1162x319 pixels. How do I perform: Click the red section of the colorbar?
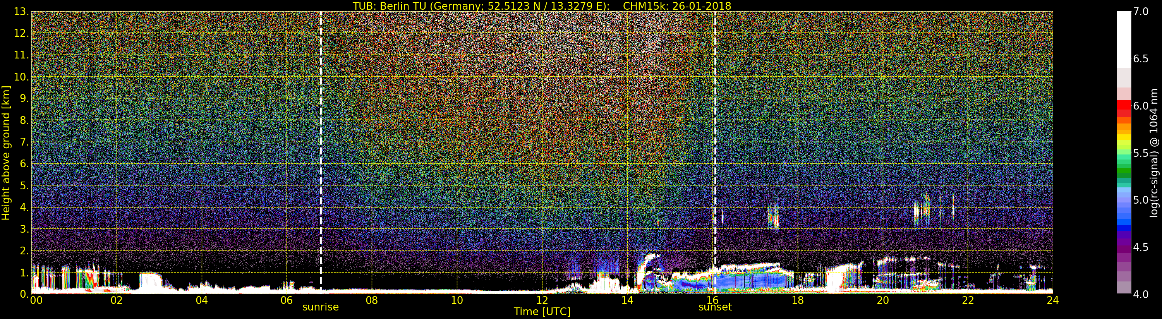point(1124,108)
